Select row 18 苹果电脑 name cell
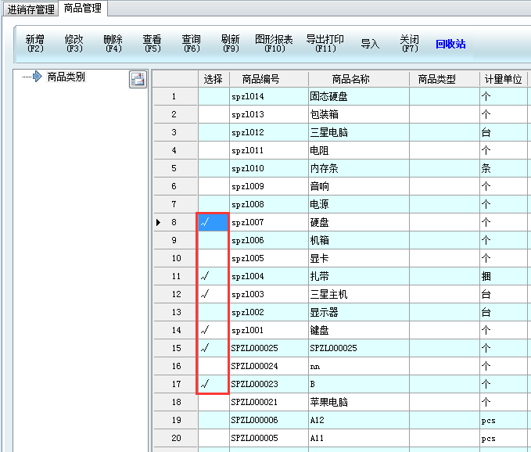 pos(358,402)
